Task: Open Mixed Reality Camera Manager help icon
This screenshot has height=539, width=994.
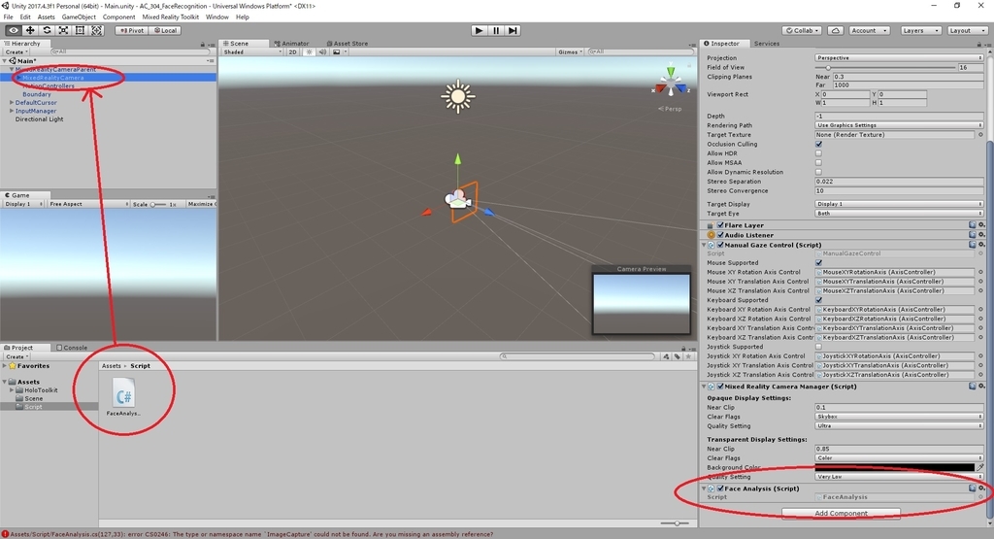Action: pyautogui.click(x=972, y=387)
